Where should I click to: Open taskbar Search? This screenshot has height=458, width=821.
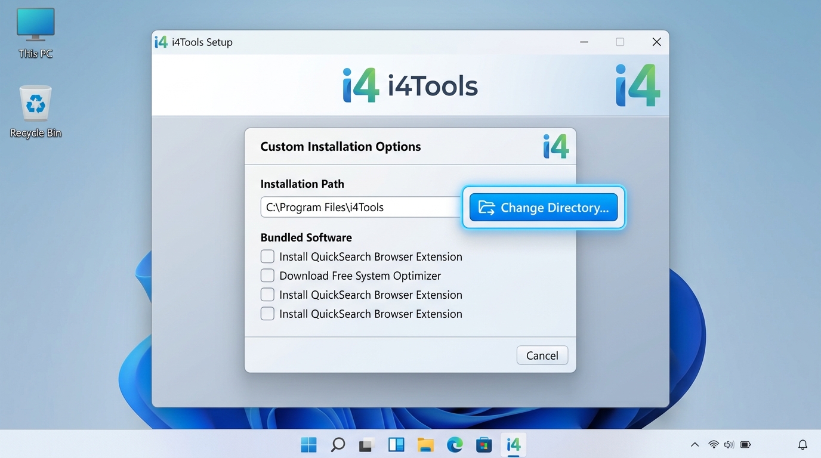(x=338, y=445)
